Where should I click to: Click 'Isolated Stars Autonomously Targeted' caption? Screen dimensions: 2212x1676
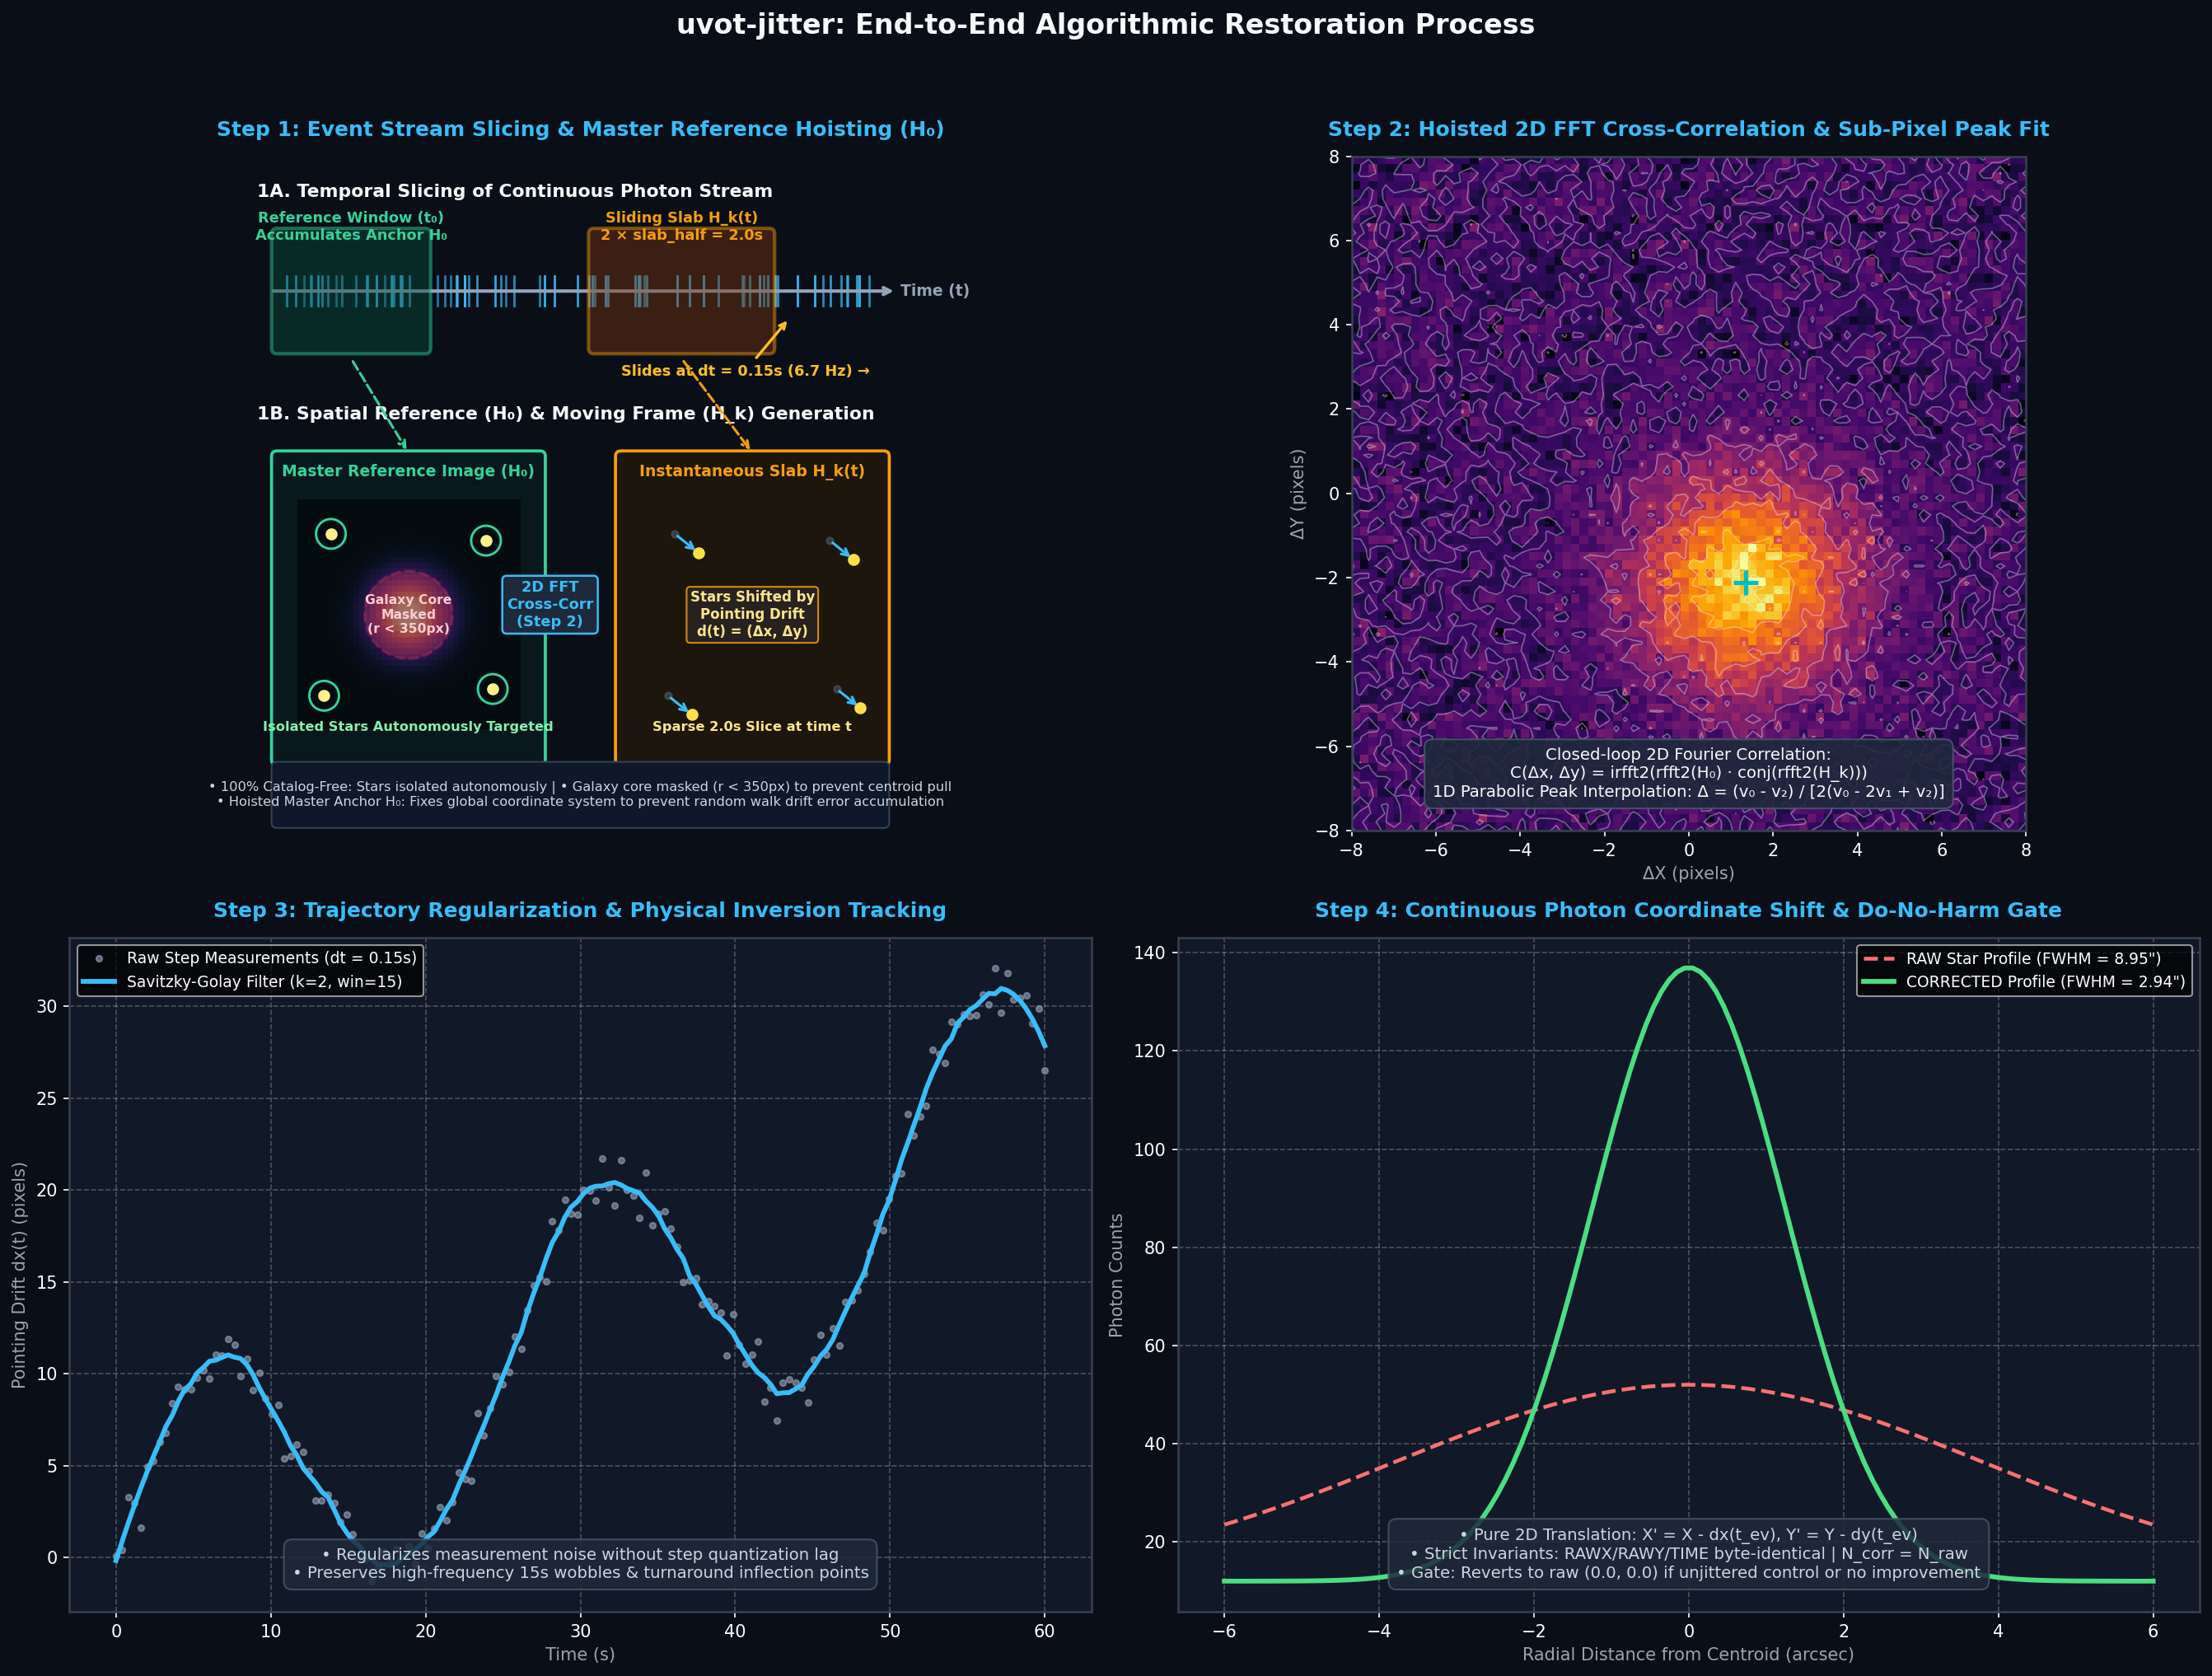click(x=408, y=726)
